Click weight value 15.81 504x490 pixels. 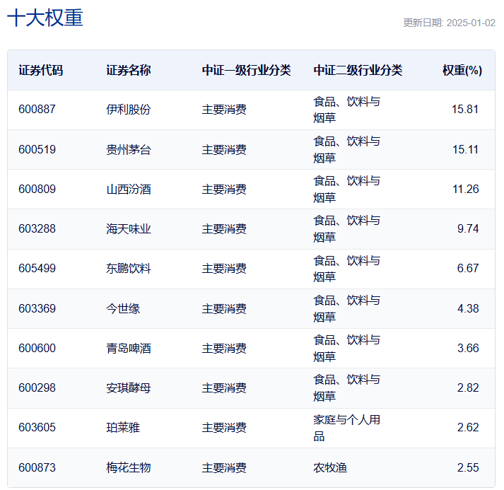(465, 110)
